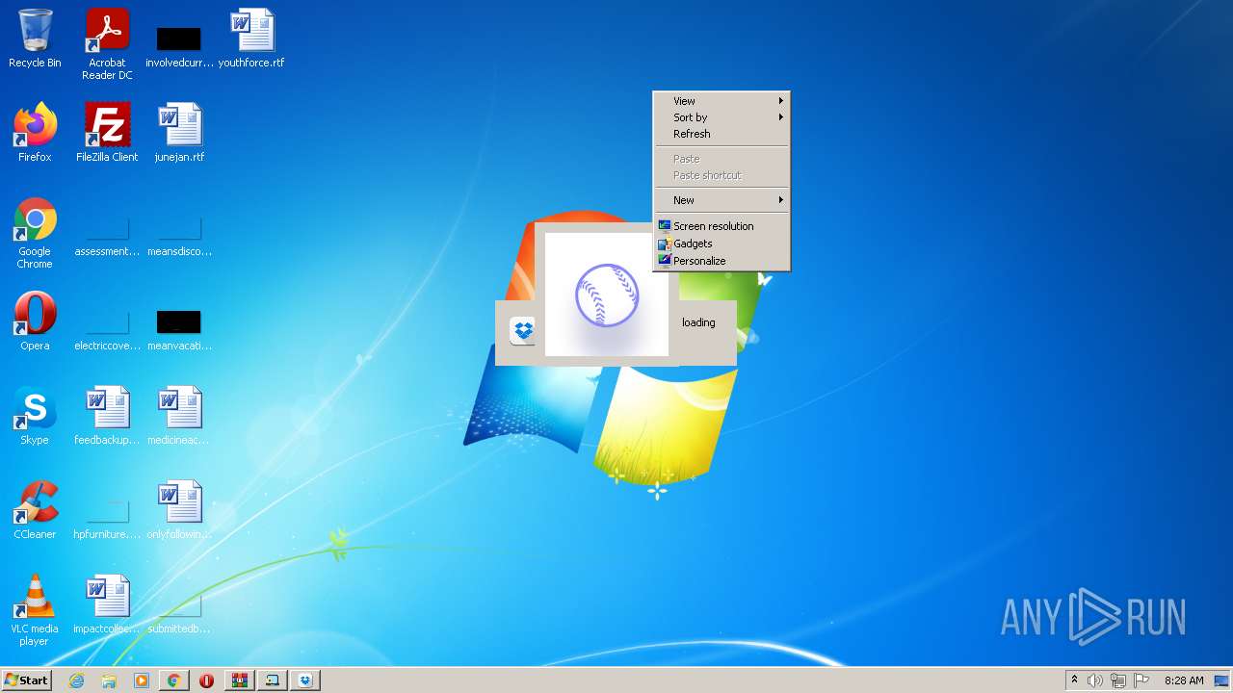The image size is (1233, 693).
Task: Launch the CCleaner desktop shortcut
Action: pyautogui.click(x=35, y=510)
